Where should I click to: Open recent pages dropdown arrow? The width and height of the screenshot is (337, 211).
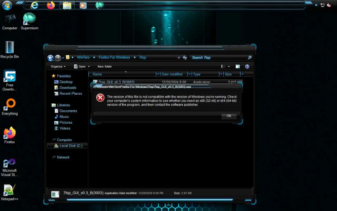[63, 58]
